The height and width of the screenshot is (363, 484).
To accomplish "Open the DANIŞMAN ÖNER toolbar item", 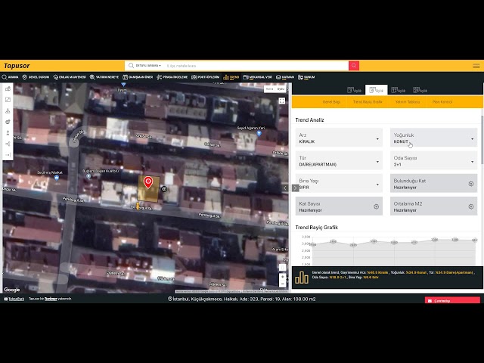I will point(138,77).
